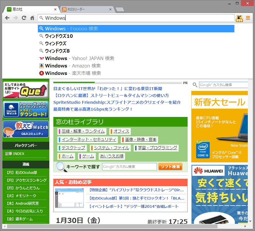This screenshot has width=255, height=231.
Task: Click the magnifier icon beside top-right search
Action: [195, 85]
